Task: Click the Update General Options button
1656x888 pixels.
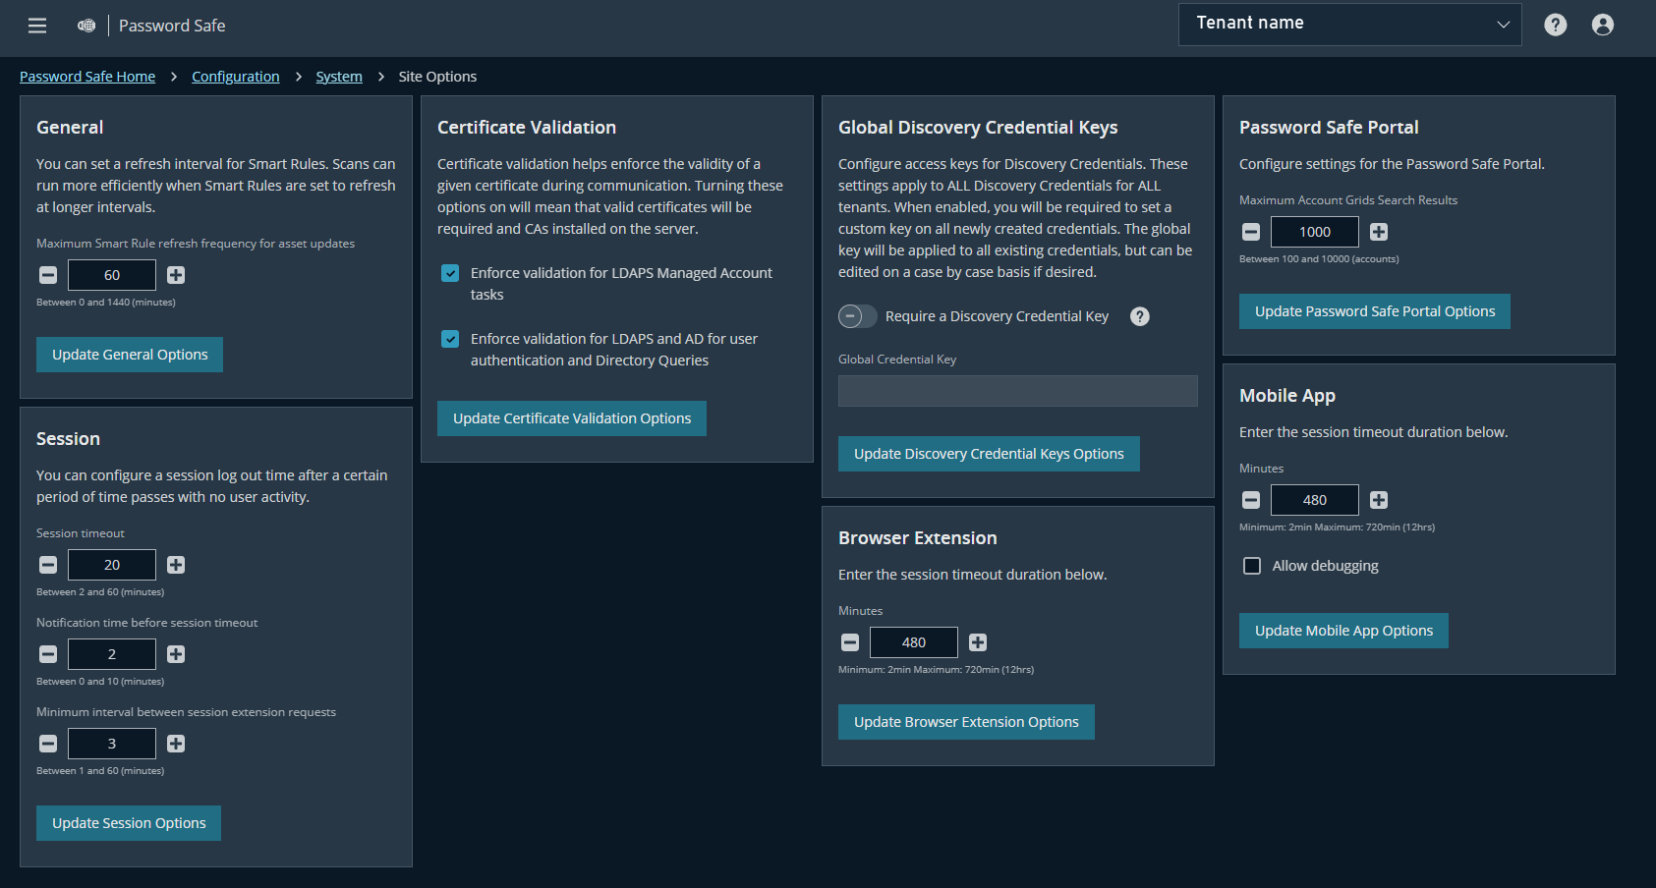Action: click(x=129, y=354)
